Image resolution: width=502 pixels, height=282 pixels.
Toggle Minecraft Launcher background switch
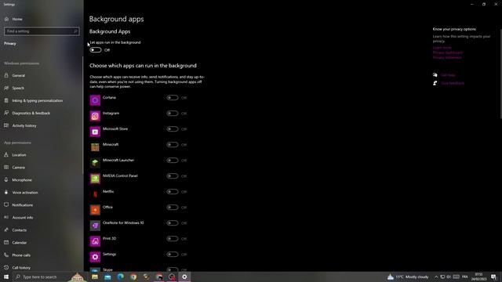[173, 160]
